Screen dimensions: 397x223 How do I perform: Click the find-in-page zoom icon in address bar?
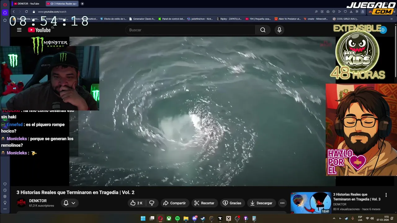click(316, 11)
